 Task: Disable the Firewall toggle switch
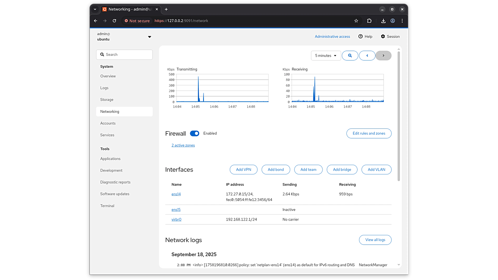pos(195,133)
